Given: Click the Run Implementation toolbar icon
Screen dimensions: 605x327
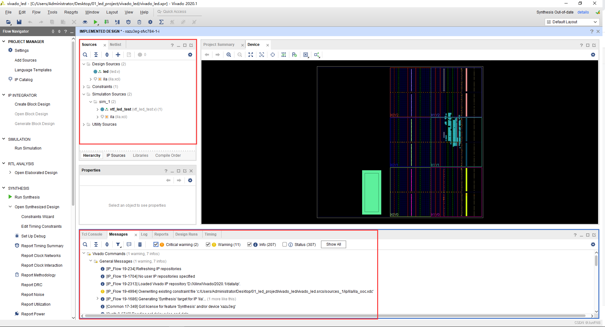Looking at the screenshot, I should 117,22.
